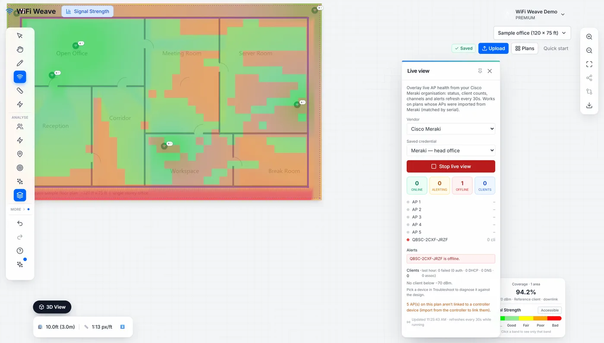Image resolution: width=604 pixels, height=343 pixels.
Task: Pin the Live view panel
Action: point(480,71)
